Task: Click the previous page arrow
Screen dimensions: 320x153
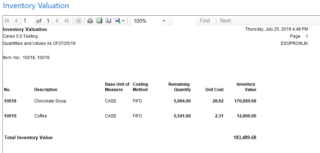Action: pos(16,21)
